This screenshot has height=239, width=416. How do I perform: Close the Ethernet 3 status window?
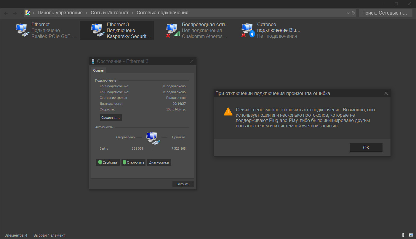click(191, 61)
